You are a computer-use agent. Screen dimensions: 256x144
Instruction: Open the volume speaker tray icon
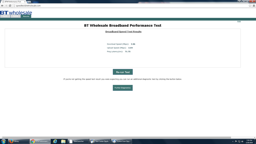pyautogui.click(x=242, y=141)
